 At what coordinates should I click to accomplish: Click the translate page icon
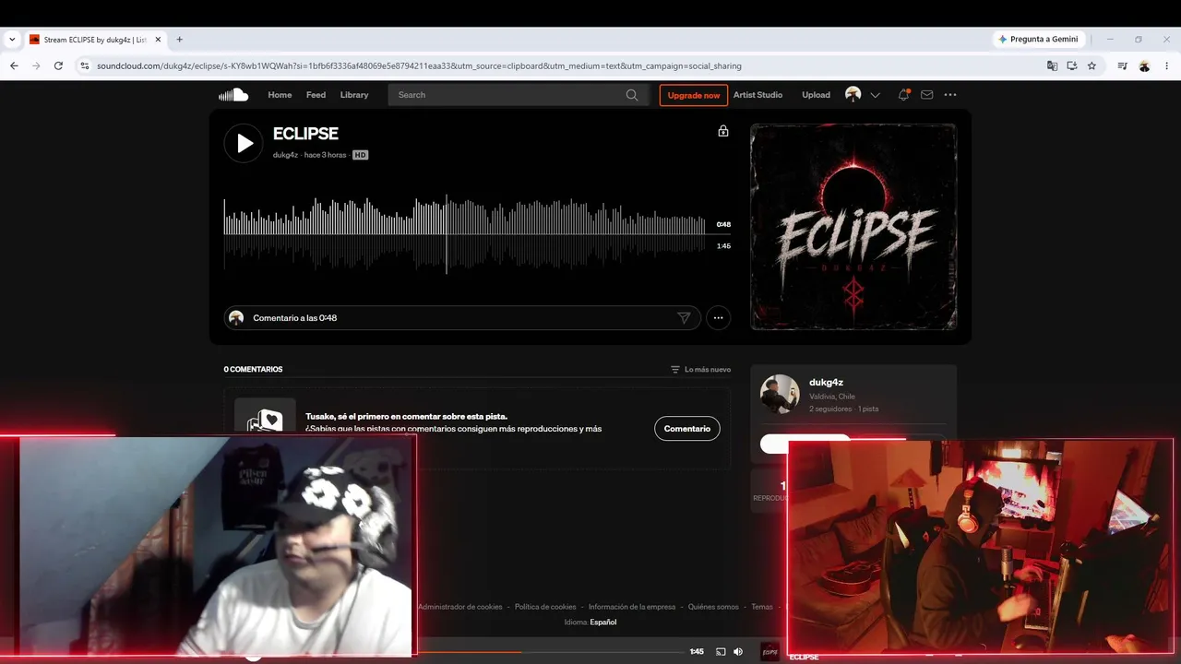pyautogui.click(x=1052, y=66)
